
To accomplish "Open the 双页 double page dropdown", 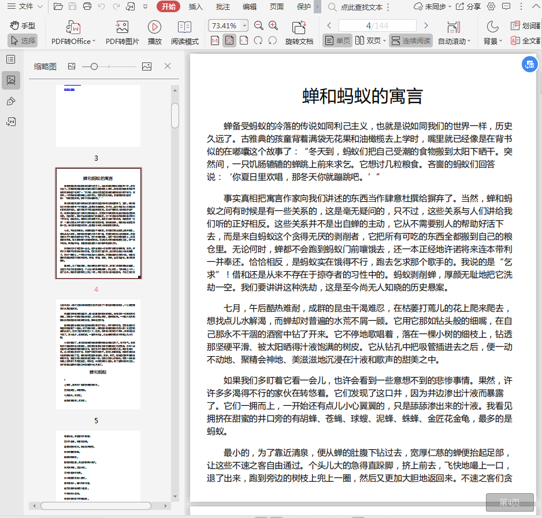I will pos(370,40).
